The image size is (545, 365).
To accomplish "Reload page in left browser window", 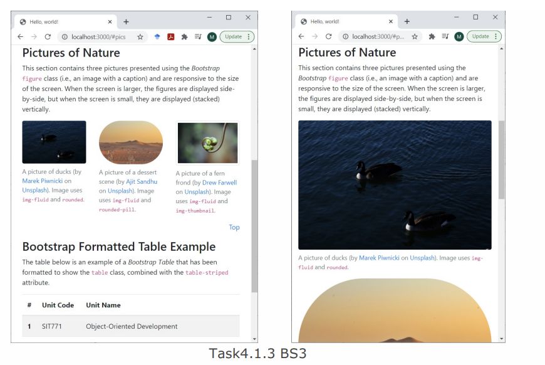I will point(48,37).
